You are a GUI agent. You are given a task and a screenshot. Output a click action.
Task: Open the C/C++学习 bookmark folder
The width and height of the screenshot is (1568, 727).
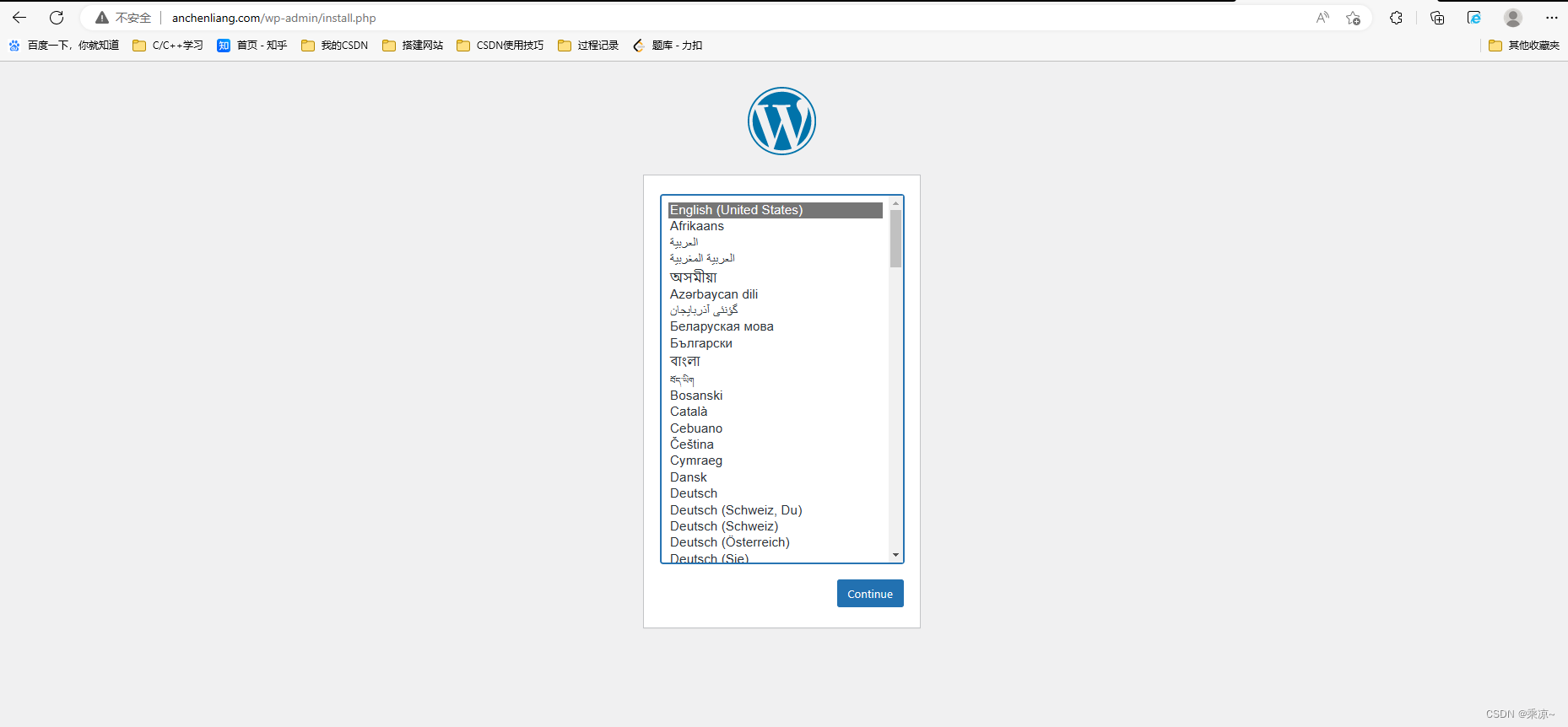pyautogui.click(x=168, y=46)
